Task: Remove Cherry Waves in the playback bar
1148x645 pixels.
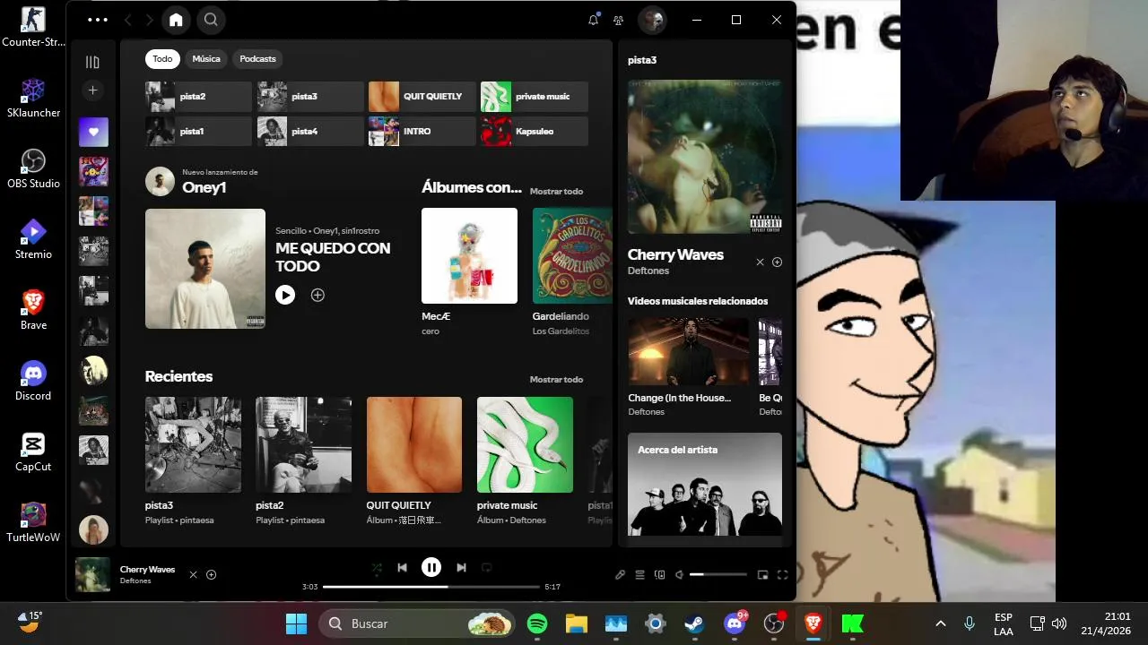Action: coord(193,575)
